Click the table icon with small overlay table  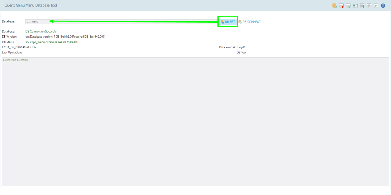click(x=369, y=6)
